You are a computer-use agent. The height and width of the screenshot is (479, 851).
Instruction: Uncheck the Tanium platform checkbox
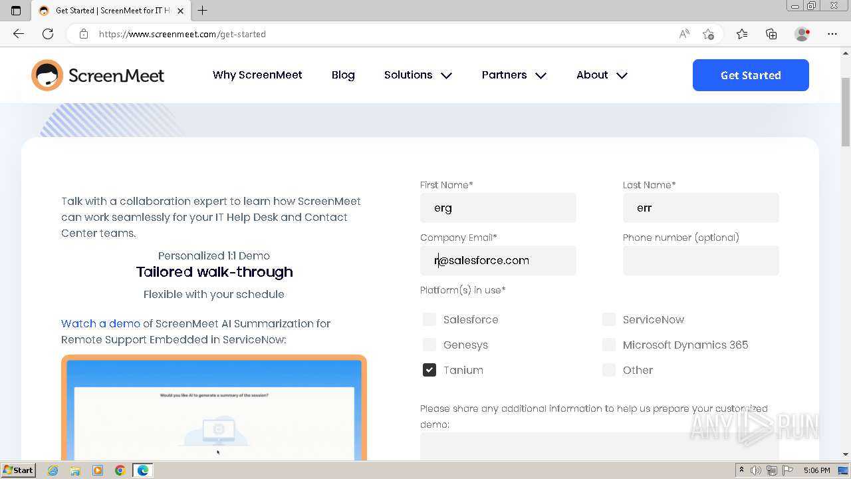point(429,370)
